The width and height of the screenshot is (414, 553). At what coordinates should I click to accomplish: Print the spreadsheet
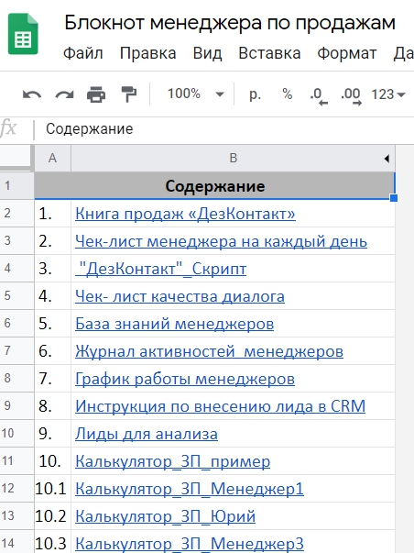(96, 94)
